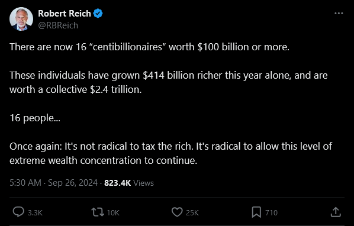Open the @RBReich handle link
354x226 pixels.
(58, 25)
